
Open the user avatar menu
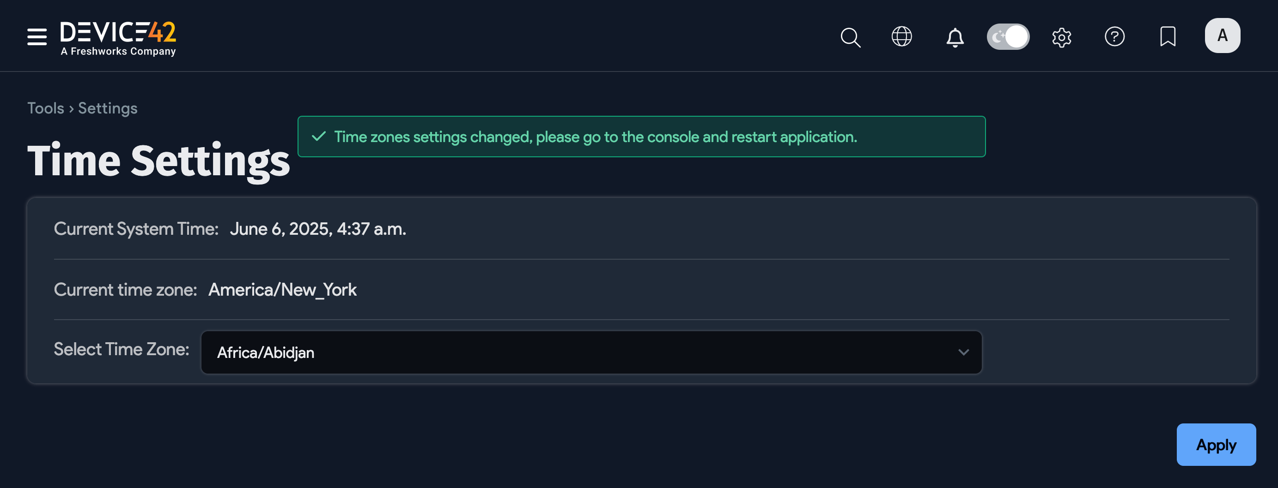(x=1223, y=35)
